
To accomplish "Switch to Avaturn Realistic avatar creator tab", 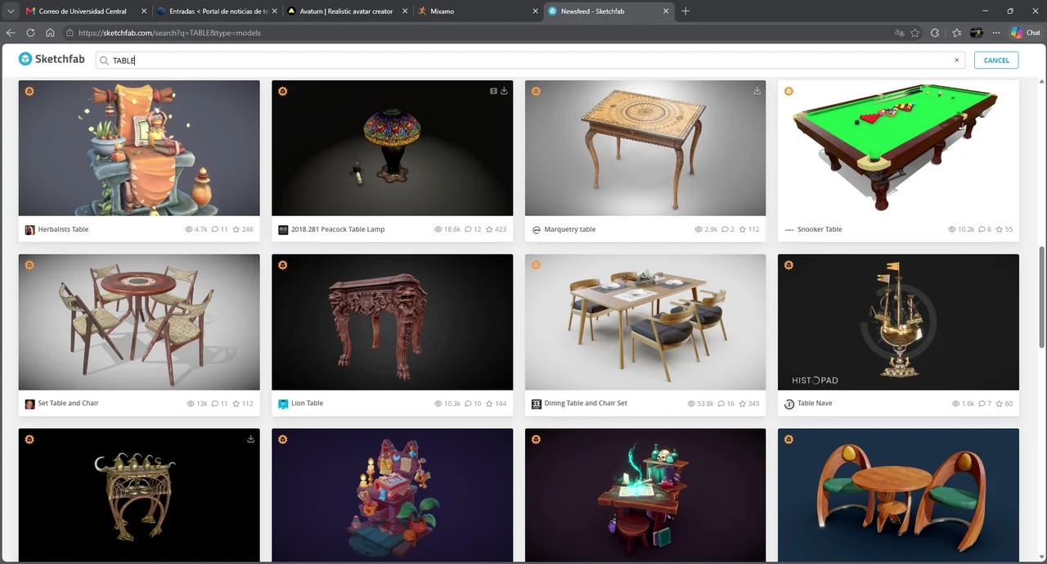I will 346,11.
